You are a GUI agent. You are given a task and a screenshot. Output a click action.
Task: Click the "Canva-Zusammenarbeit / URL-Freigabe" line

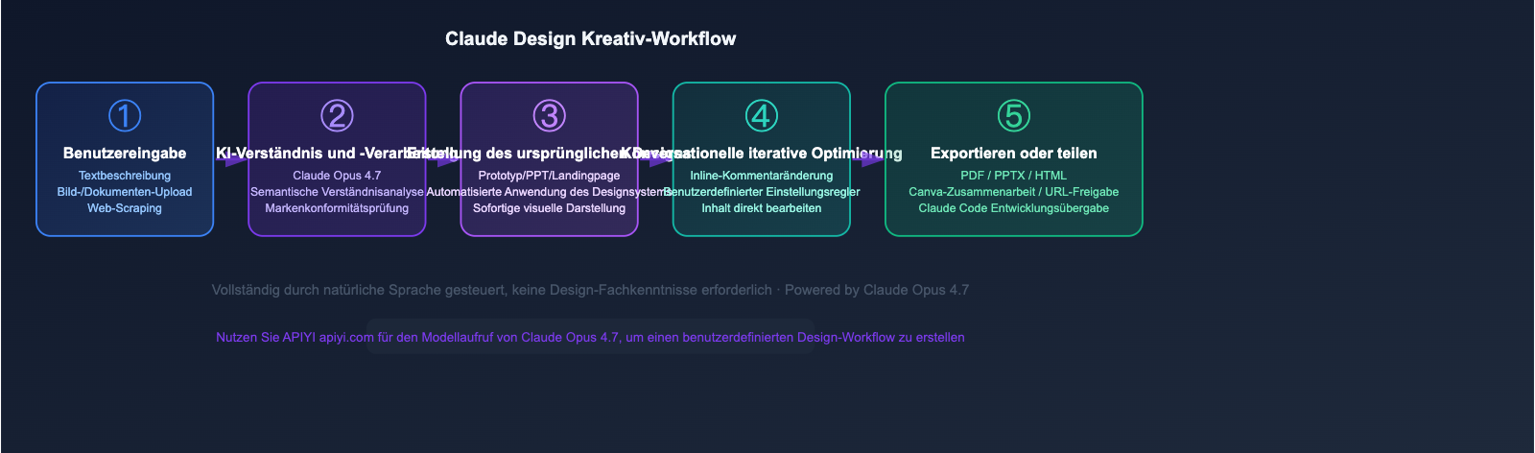pos(1014,192)
